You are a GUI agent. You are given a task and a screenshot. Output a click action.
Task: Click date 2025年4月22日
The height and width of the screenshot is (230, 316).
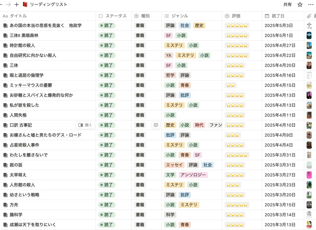(x=280, y=55)
